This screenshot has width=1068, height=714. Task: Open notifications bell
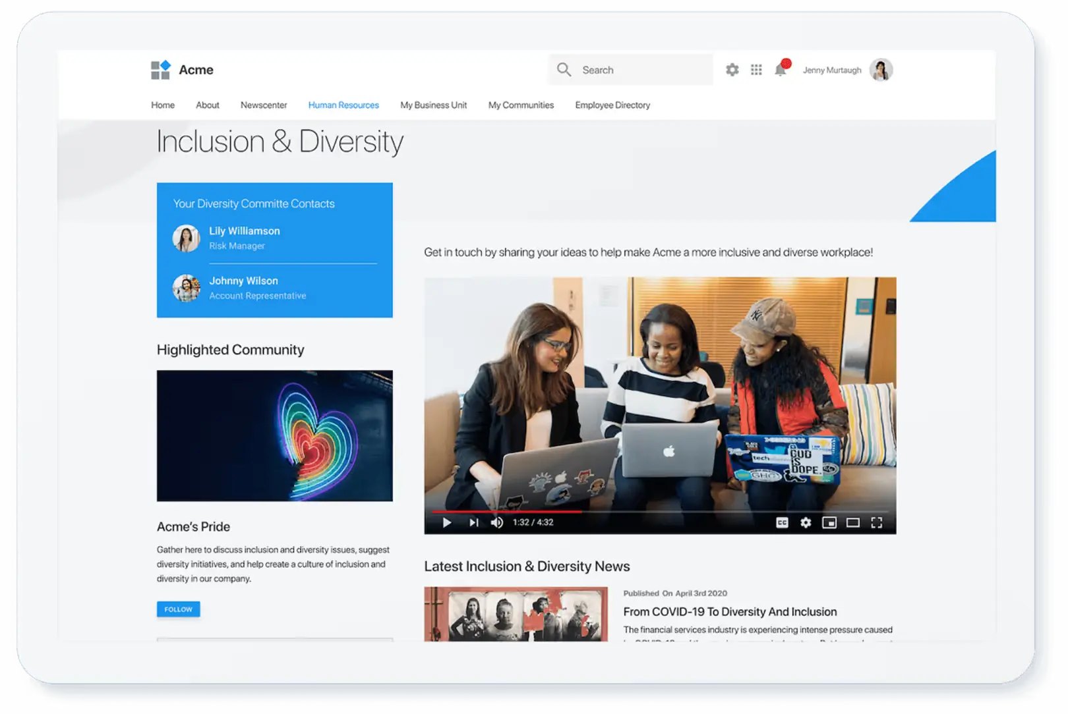click(x=781, y=69)
